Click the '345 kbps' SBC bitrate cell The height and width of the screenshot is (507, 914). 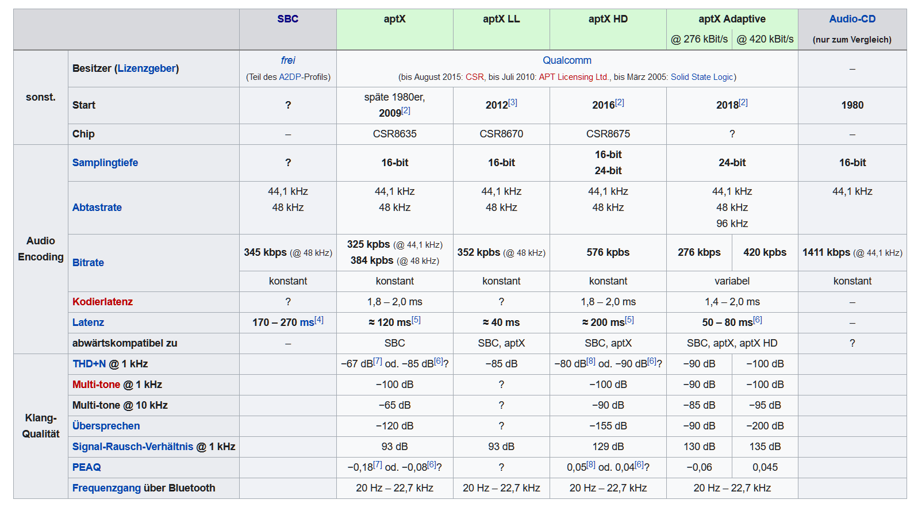(288, 252)
